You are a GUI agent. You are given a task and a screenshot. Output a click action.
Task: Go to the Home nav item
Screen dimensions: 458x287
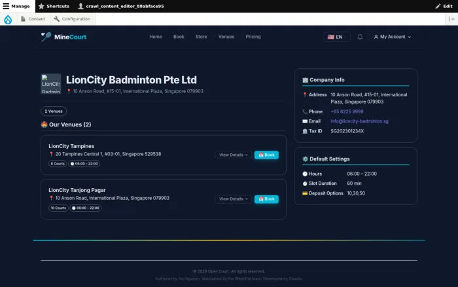tap(156, 37)
